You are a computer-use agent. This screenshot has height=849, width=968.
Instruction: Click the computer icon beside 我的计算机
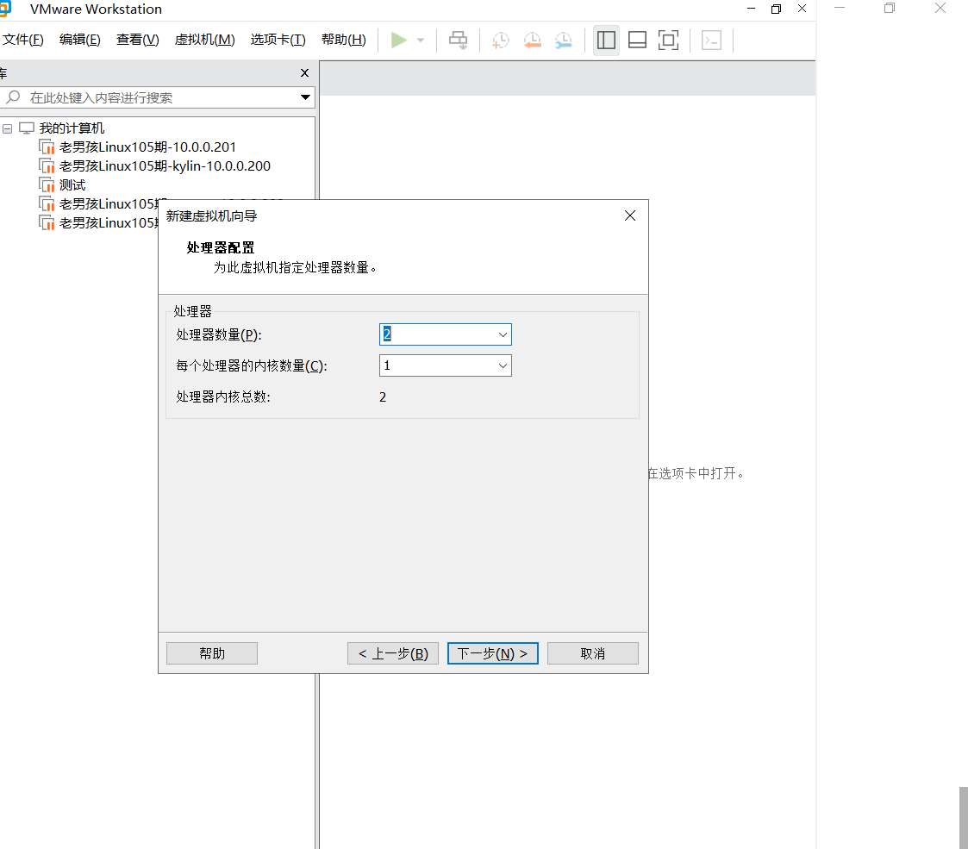tap(27, 128)
